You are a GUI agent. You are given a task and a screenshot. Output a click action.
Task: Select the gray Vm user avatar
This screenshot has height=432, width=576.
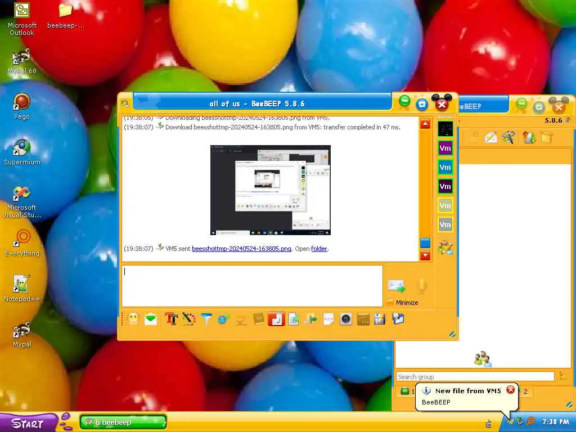[x=445, y=224]
